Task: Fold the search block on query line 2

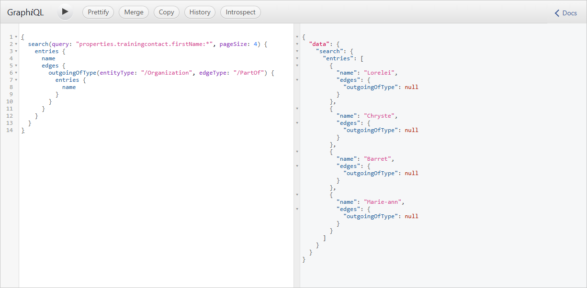Action: (x=16, y=44)
